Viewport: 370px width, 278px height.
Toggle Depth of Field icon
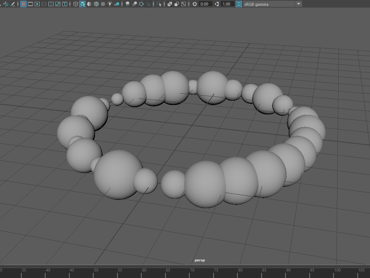148,4
